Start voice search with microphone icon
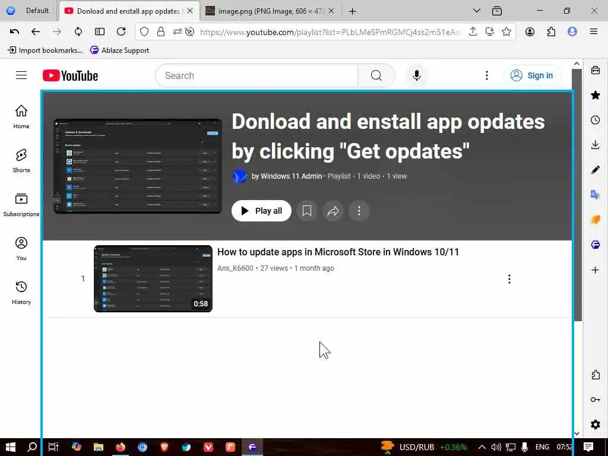Screen dimensions: 608x456 [417, 75]
